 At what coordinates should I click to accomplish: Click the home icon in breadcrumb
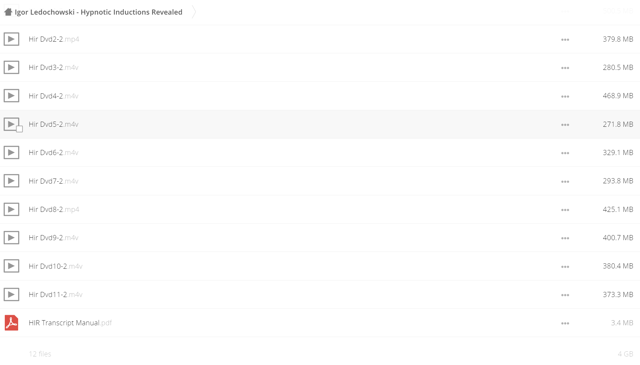(x=8, y=12)
